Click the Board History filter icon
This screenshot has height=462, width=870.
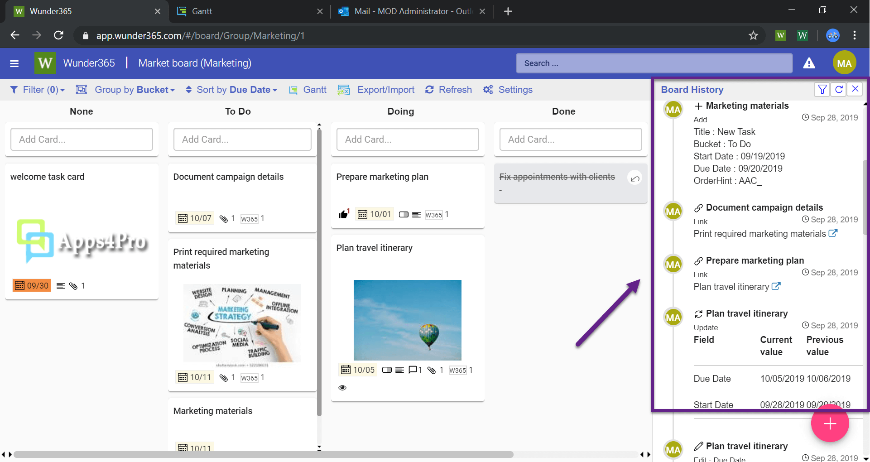pos(822,89)
